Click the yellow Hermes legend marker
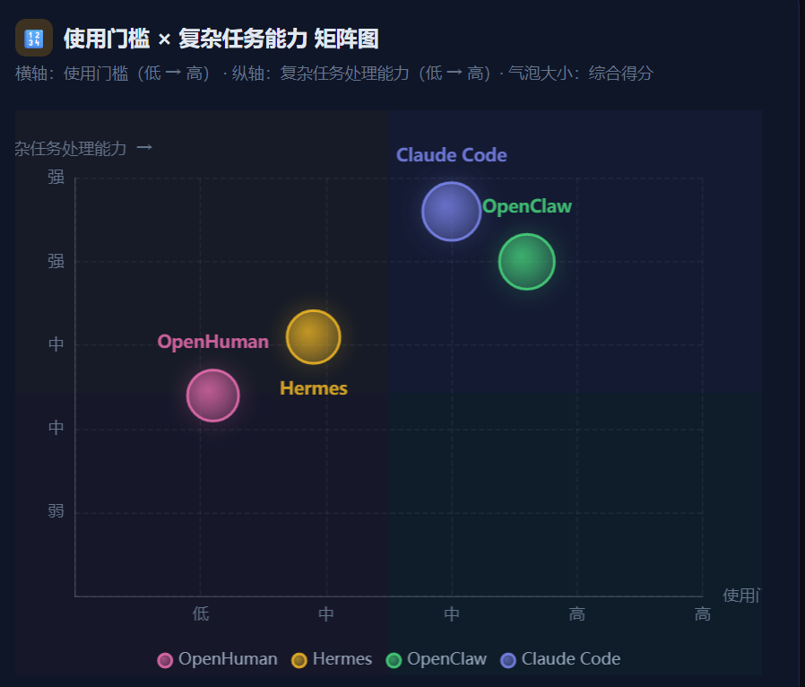The height and width of the screenshot is (687, 805). [x=299, y=660]
